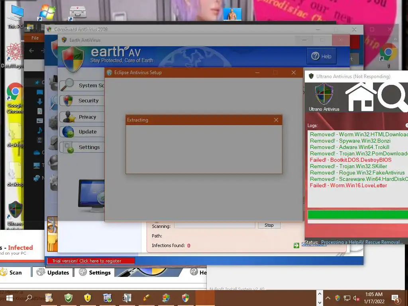This screenshot has height=306, width=408.
Task: Click the Earth AV shield logo
Action: 73,59
